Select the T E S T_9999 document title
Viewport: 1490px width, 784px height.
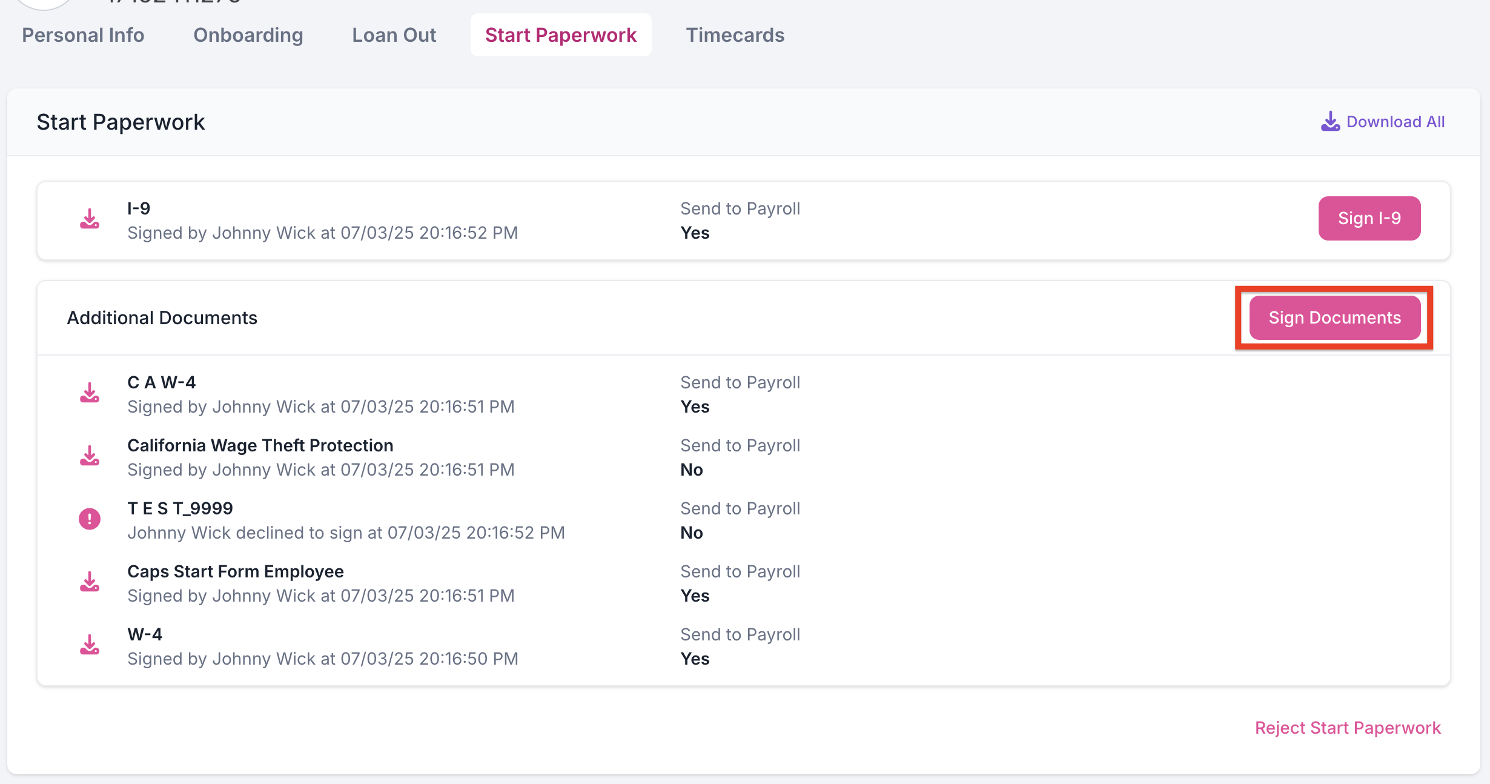pos(180,508)
